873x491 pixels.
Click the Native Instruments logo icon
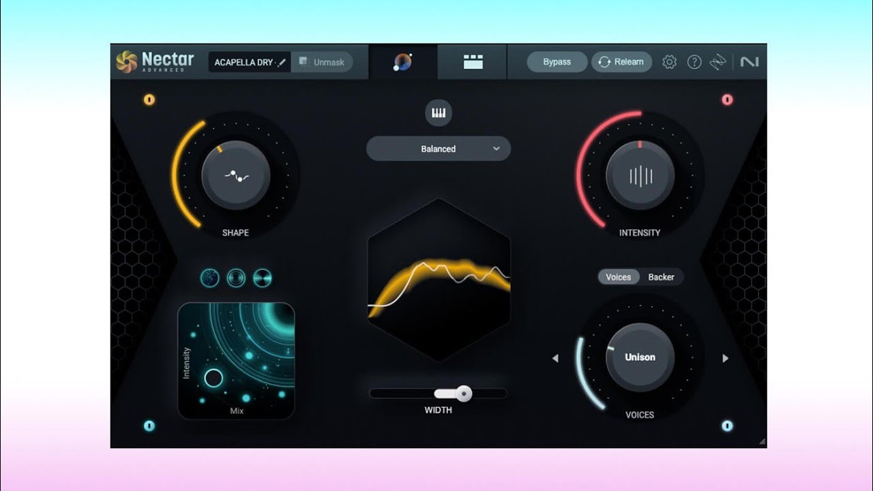click(750, 62)
